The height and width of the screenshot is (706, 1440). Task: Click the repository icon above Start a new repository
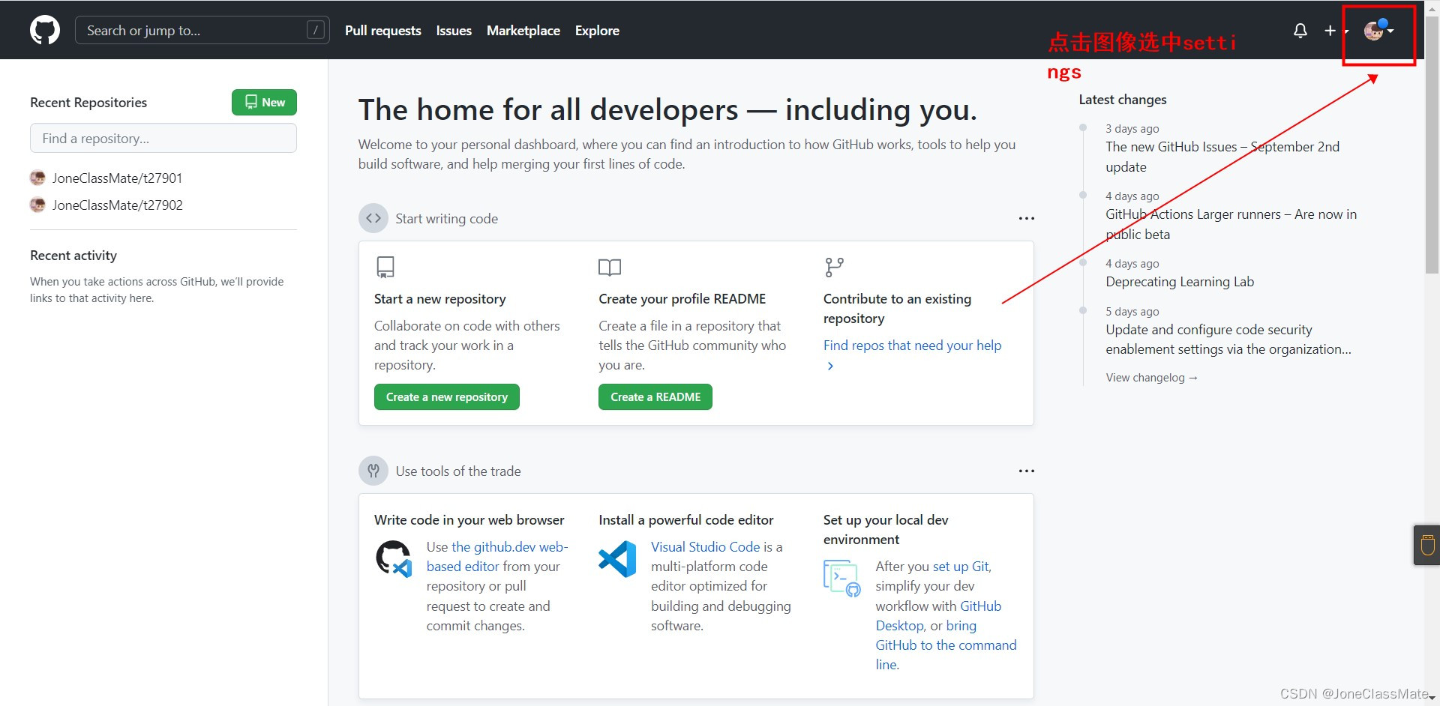385,268
